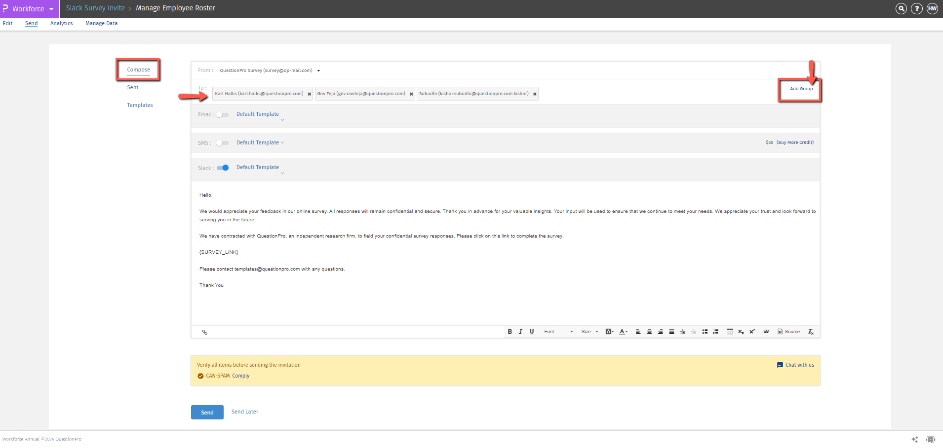
Task: Open the Analytics tab
Action: point(61,23)
